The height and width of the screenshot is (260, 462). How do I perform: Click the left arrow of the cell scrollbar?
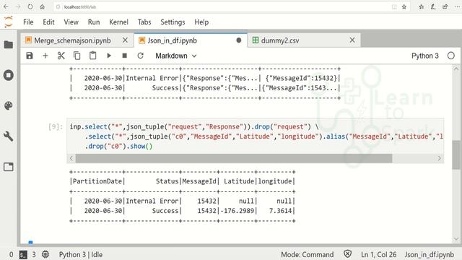coord(71,158)
